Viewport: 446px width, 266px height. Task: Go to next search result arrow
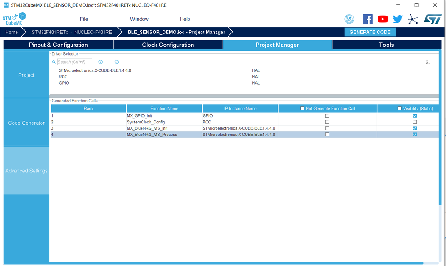point(117,62)
